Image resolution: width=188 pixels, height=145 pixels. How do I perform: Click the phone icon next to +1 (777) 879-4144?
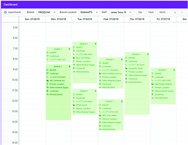coord(100,112)
